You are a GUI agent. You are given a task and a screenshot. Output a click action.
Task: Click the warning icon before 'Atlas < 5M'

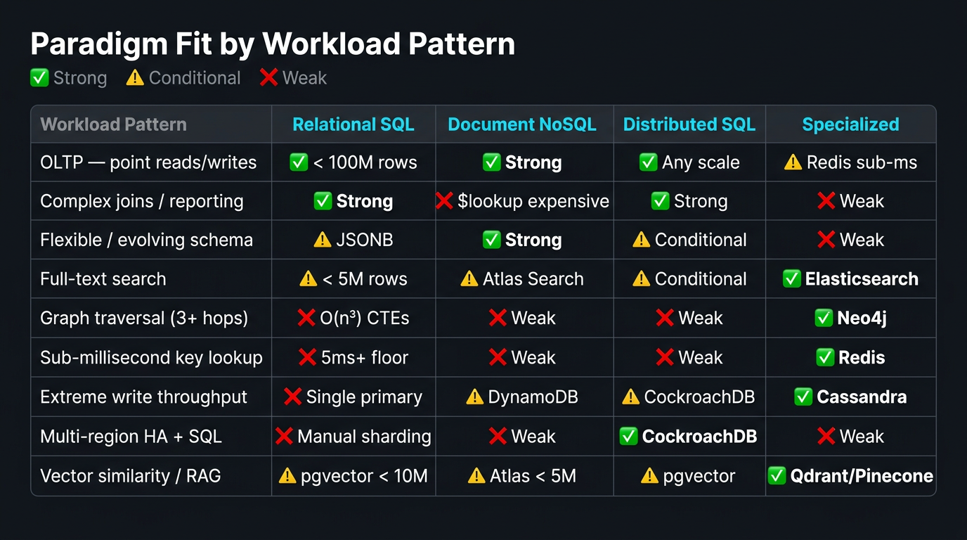pos(476,476)
